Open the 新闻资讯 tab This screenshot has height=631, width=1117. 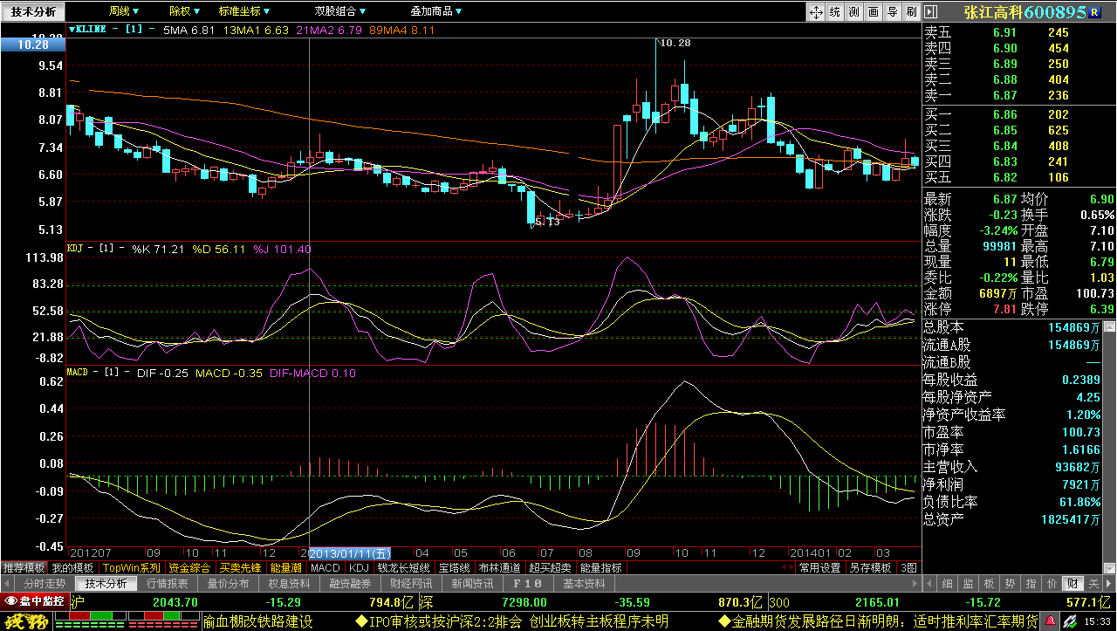pos(472,584)
